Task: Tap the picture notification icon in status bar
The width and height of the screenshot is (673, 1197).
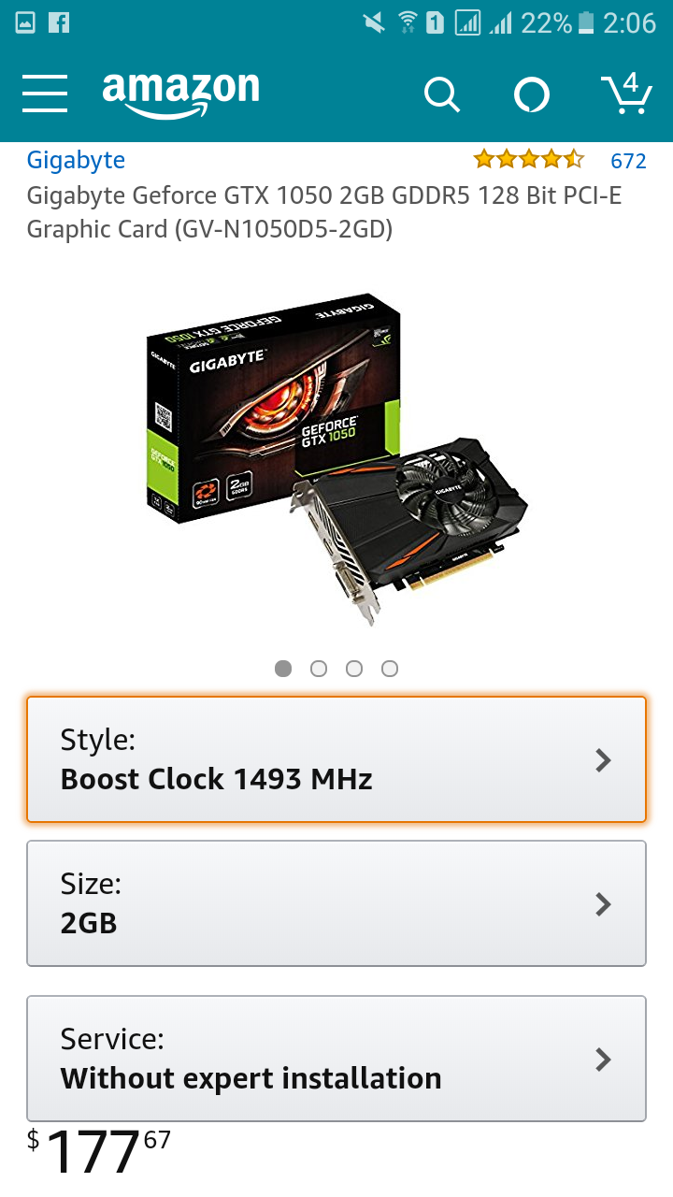Action: click(24, 22)
